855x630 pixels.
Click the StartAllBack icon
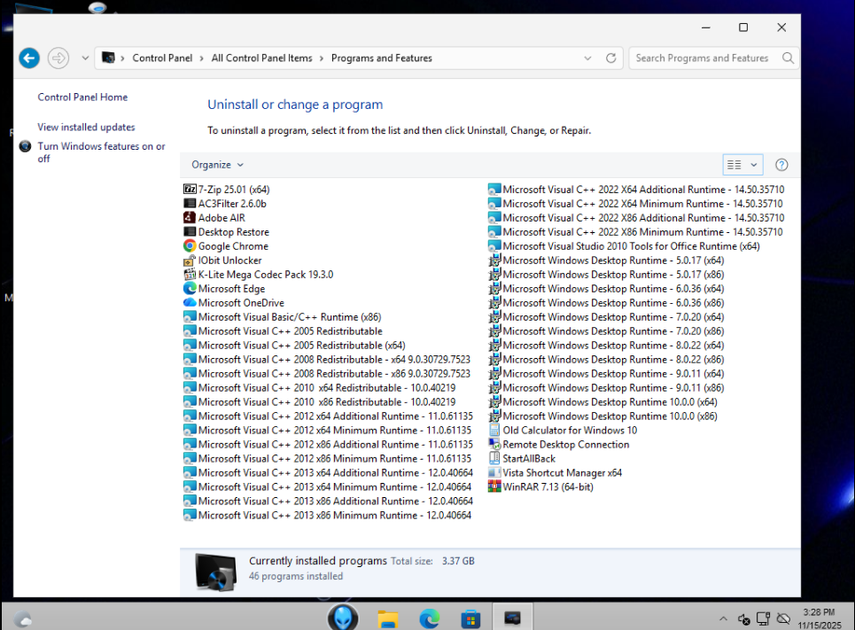(x=494, y=459)
